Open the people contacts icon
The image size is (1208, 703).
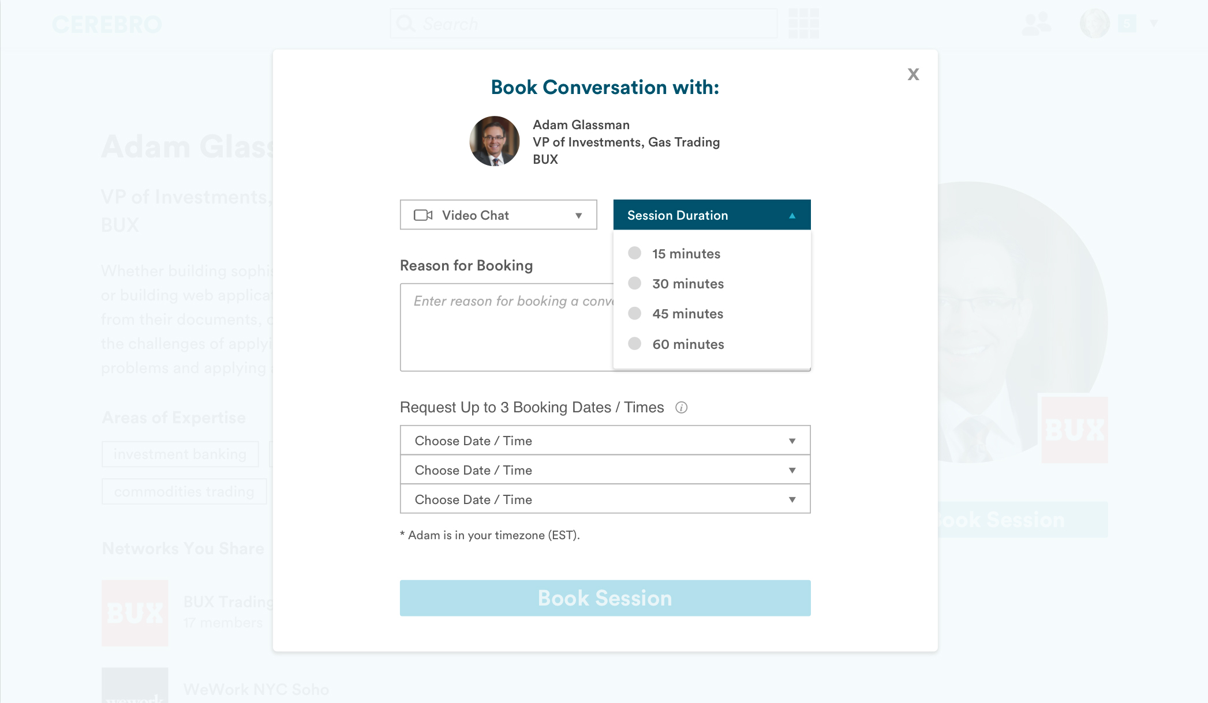(x=1036, y=24)
